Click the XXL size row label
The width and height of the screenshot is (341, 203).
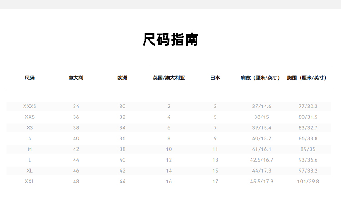point(30,182)
